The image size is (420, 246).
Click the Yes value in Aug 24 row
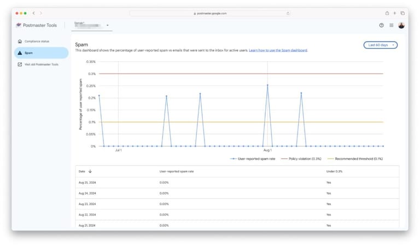329,194
